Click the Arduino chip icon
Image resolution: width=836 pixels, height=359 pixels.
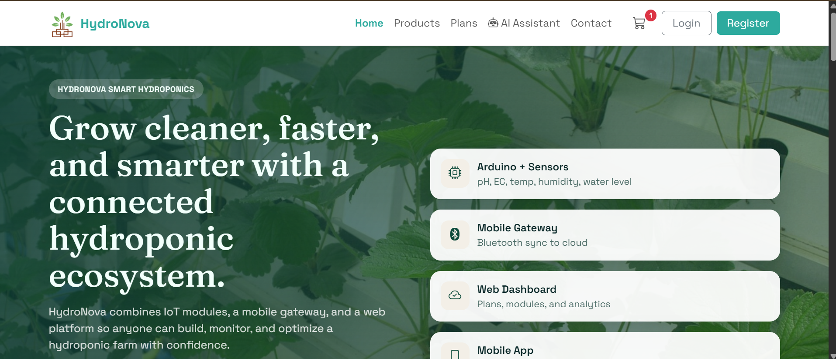455,173
